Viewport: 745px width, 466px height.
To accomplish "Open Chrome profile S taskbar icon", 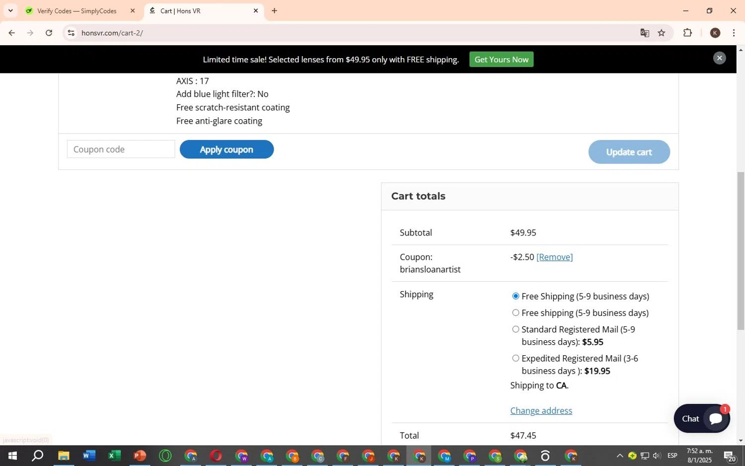I will point(495,456).
